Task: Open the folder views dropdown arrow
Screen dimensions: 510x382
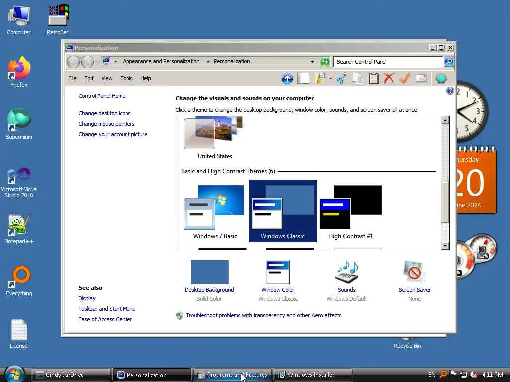Action: (330, 78)
